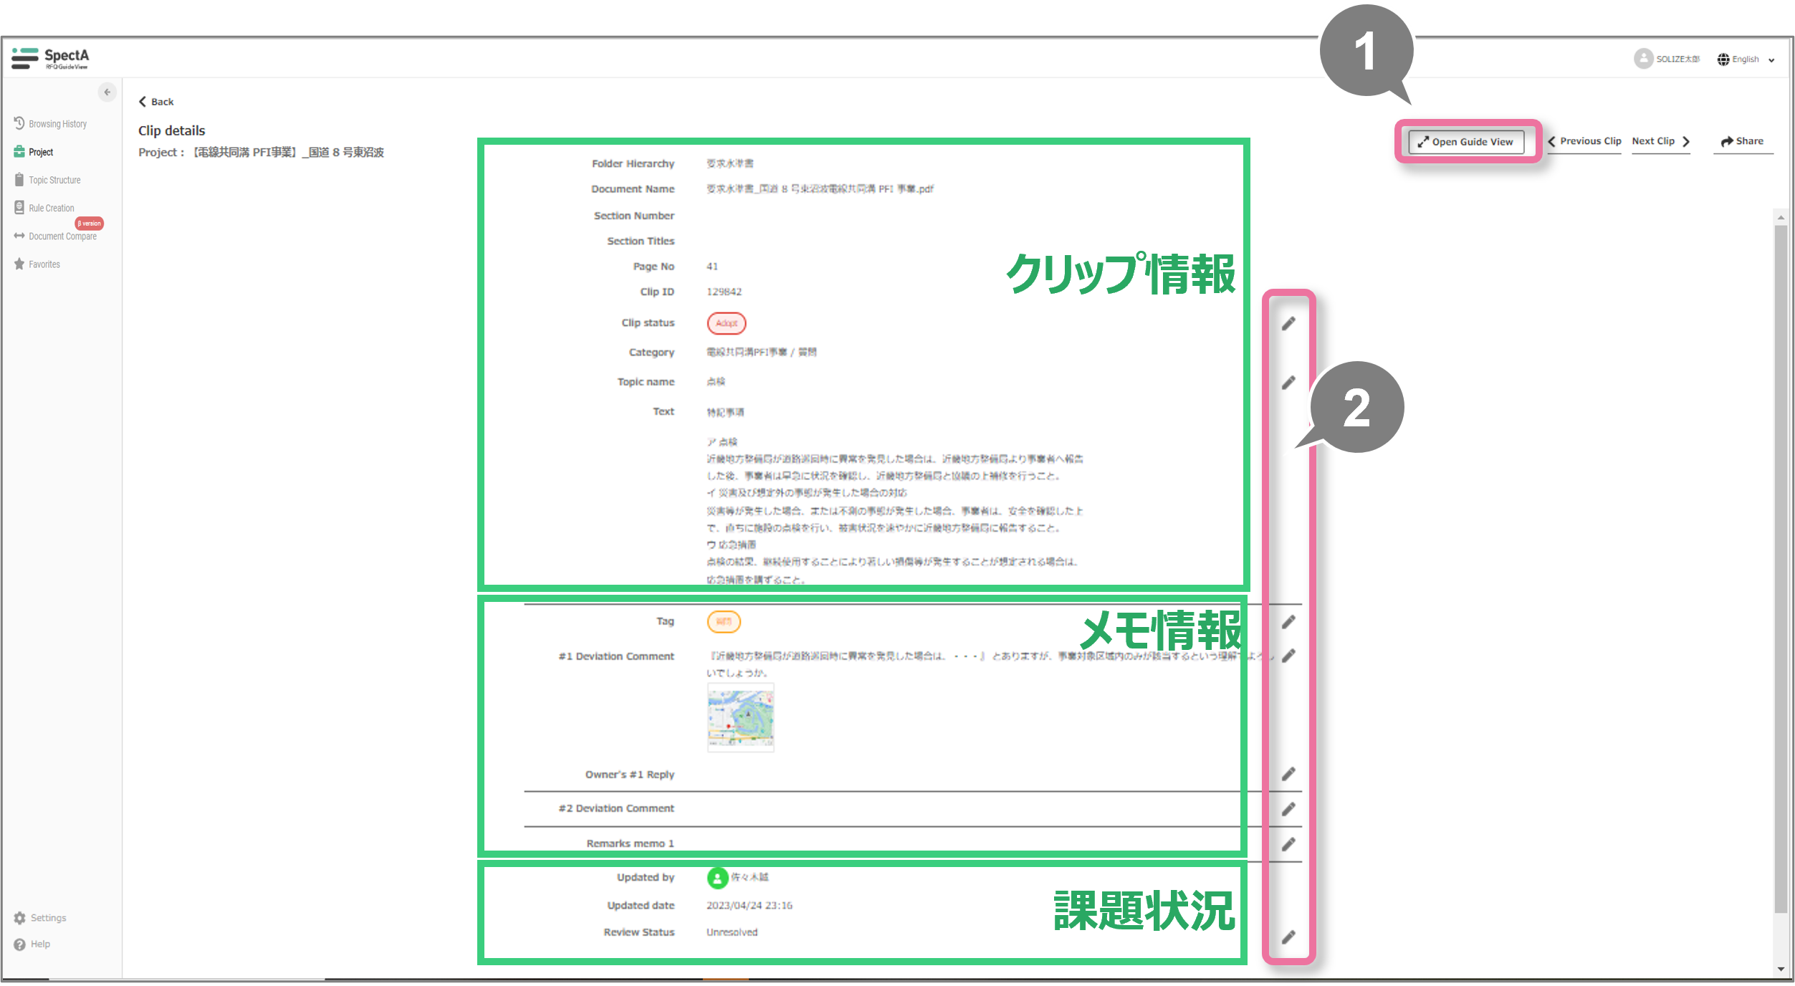Click the Back link
The image size is (1795, 986).
click(156, 102)
